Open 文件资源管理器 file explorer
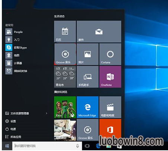 [17, 113]
